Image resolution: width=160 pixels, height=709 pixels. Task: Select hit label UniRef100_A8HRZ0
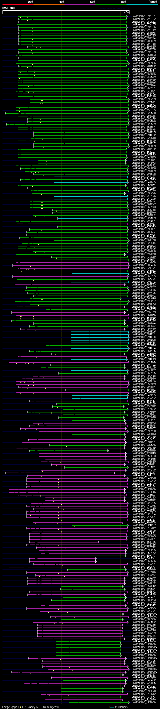(143, 412)
